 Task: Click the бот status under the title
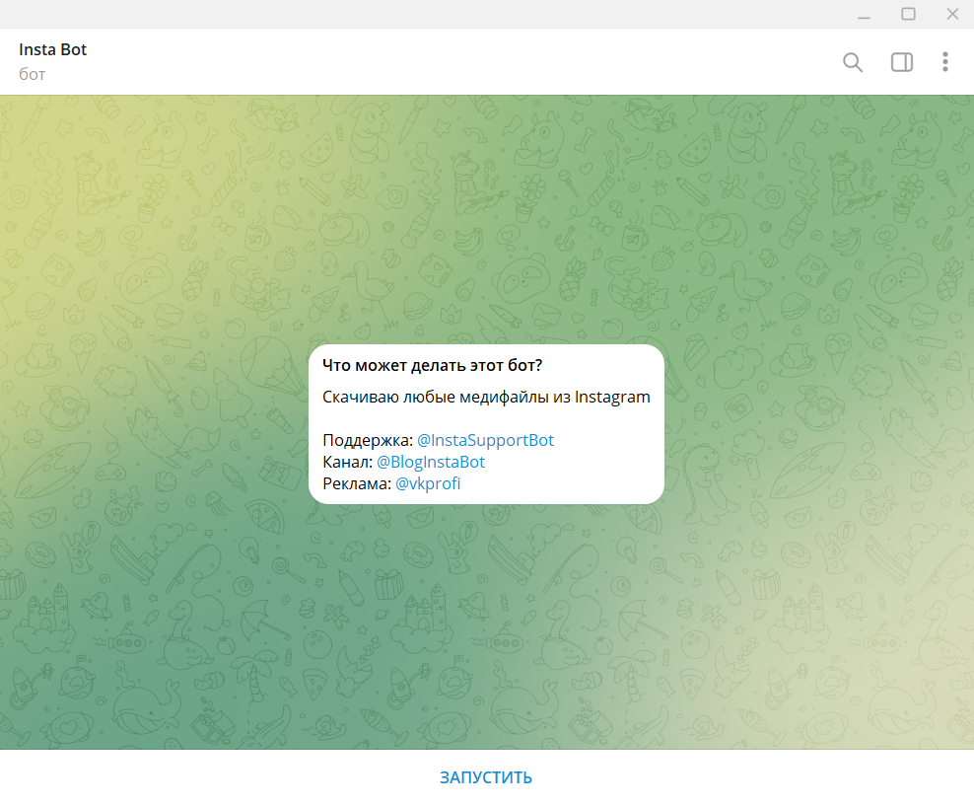click(32, 75)
